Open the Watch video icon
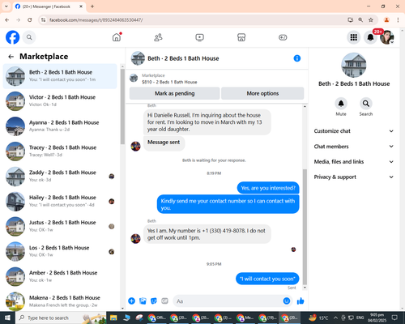 click(x=199, y=37)
